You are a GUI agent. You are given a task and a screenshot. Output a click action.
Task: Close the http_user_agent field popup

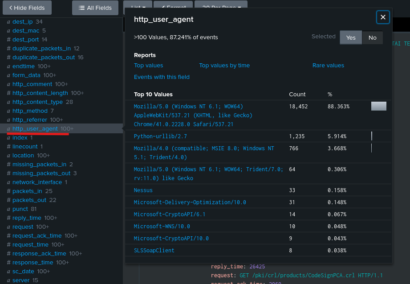point(383,17)
